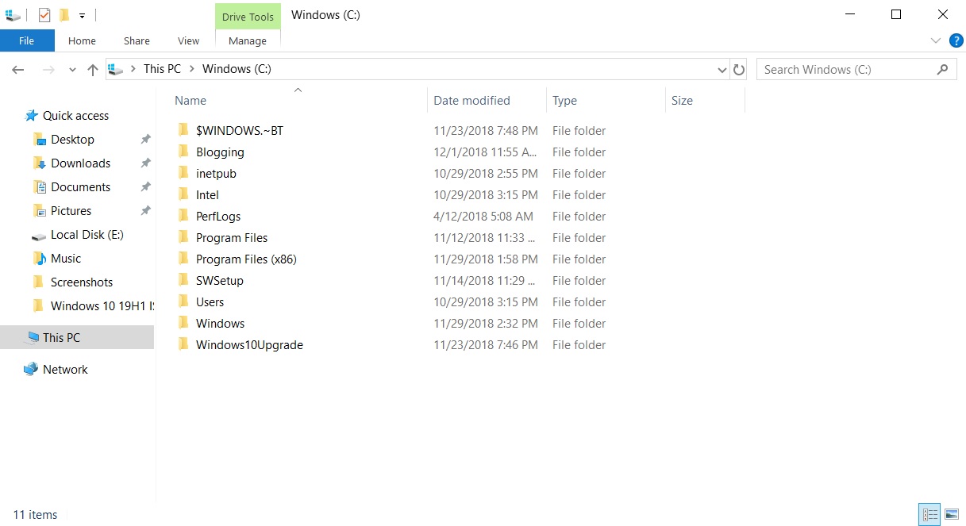Click the Drive Tools contextual tab header
The height and width of the screenshot is (526, 966).
(x=248, y=17)
